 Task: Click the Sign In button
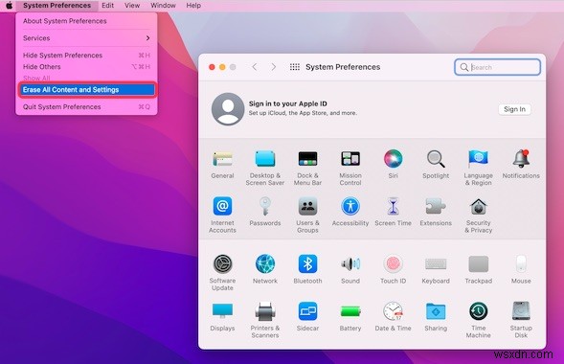click(x=514, y=109)
